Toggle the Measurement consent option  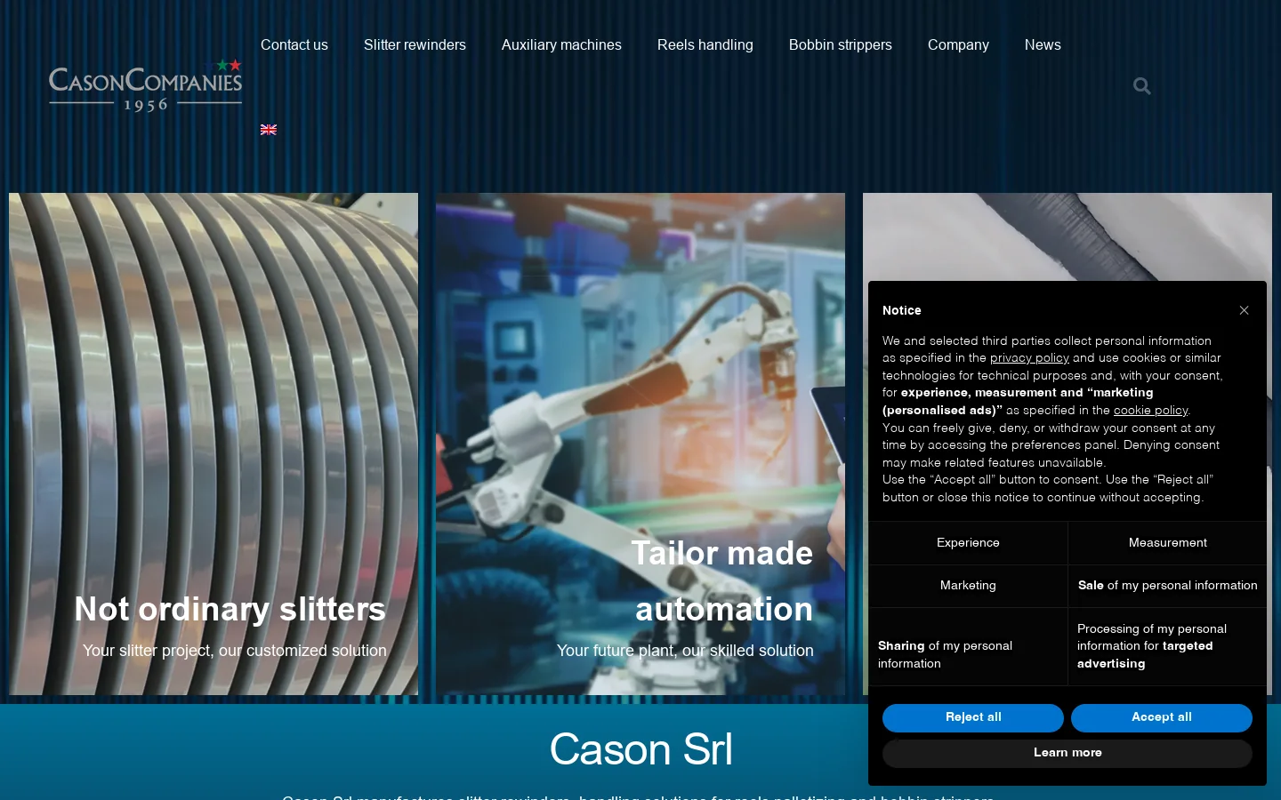(1167, 543)
